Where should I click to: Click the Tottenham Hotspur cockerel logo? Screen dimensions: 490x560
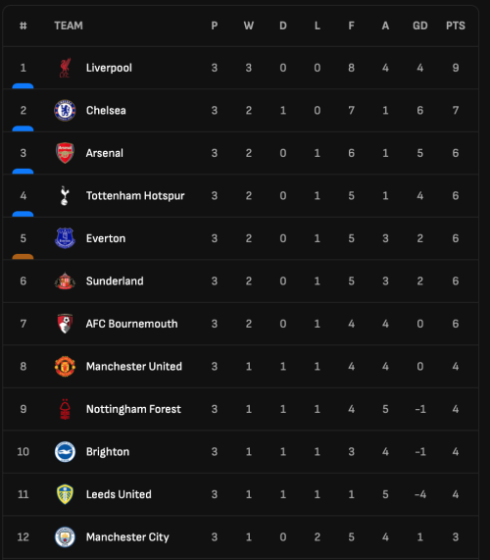coord(65,196)
